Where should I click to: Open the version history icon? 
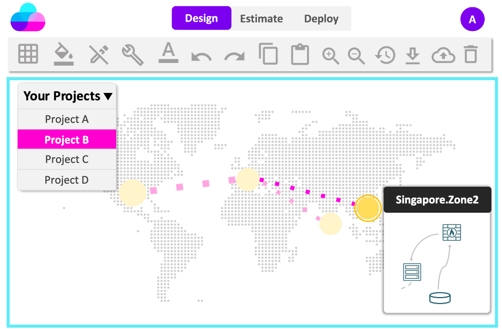(385, 54)
